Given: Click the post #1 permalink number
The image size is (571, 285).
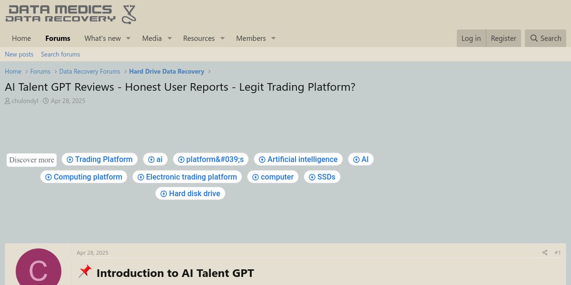Looking at the screenshot, I should [558, 253].
